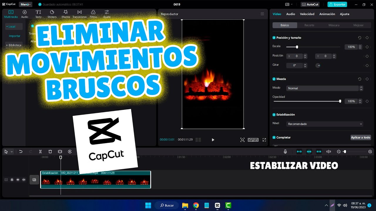Toggle clip linkage in the timeline
The height and width of the screenshot is (211, 376).
(319, 152)
